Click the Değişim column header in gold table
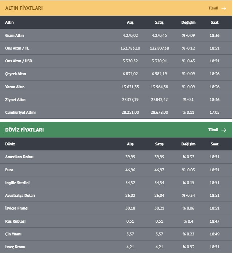 [x=188, y=23]
